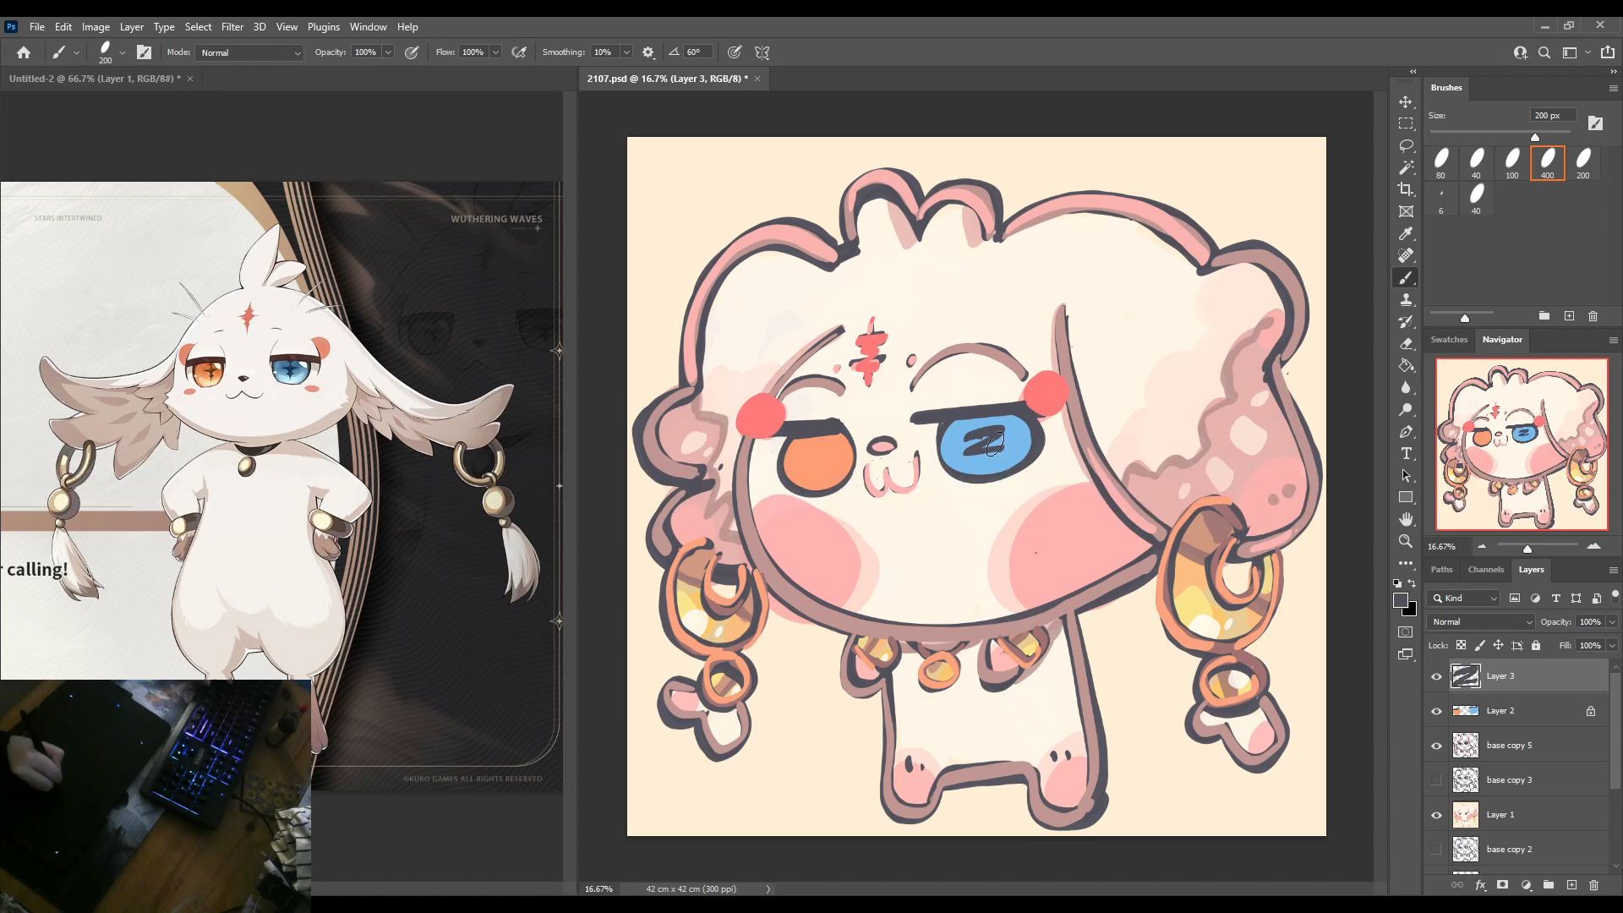Switch to the Swatches tab
The width and height of the screenshot is (1623, 913).
(1449, 340)
